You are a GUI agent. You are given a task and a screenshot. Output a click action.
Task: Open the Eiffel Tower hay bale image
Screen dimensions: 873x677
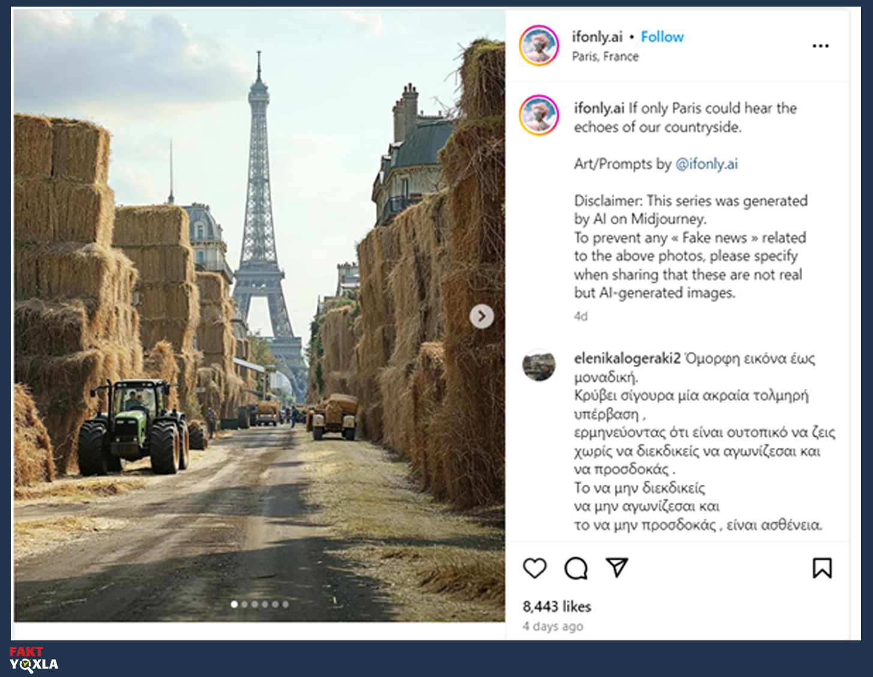click(x=259, y=316)
